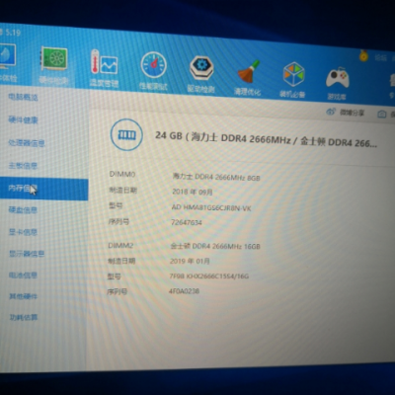This screenshot has width=395, height=395.
Task: Open 性能测试 speedometer gauge icon
Action: [153, 65]
